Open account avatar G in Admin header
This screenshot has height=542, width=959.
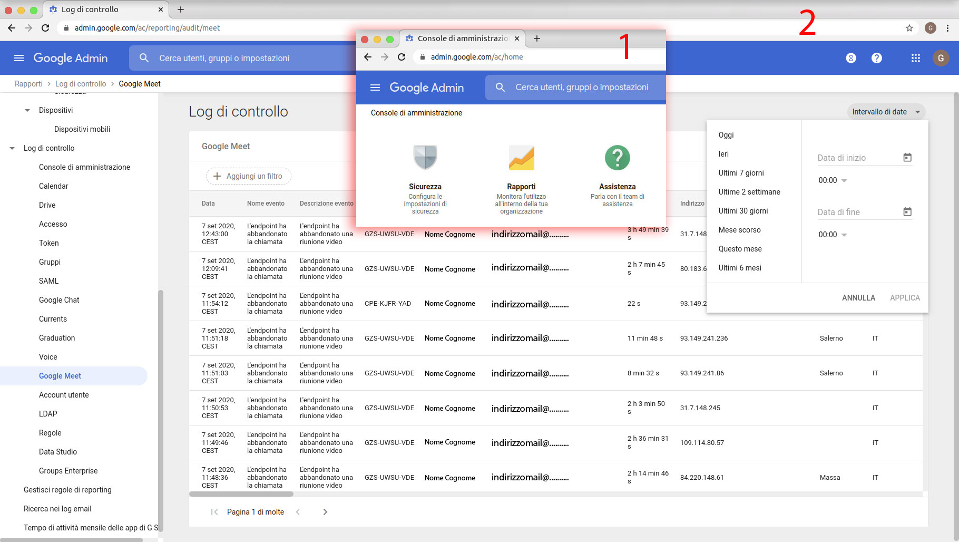(941, 58)
